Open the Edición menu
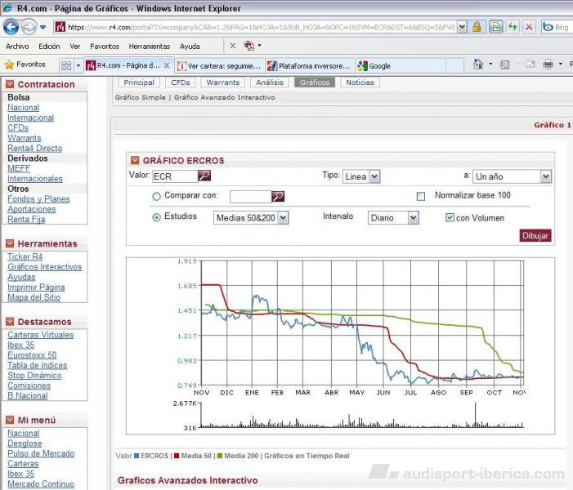The width and height of the screenshot is (573, 490). pos(49,47)
